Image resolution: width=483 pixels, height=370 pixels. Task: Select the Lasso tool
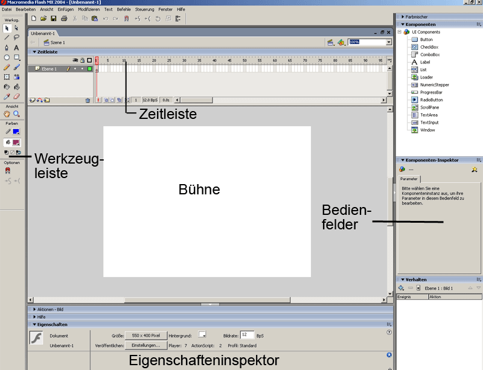(17, 37)
